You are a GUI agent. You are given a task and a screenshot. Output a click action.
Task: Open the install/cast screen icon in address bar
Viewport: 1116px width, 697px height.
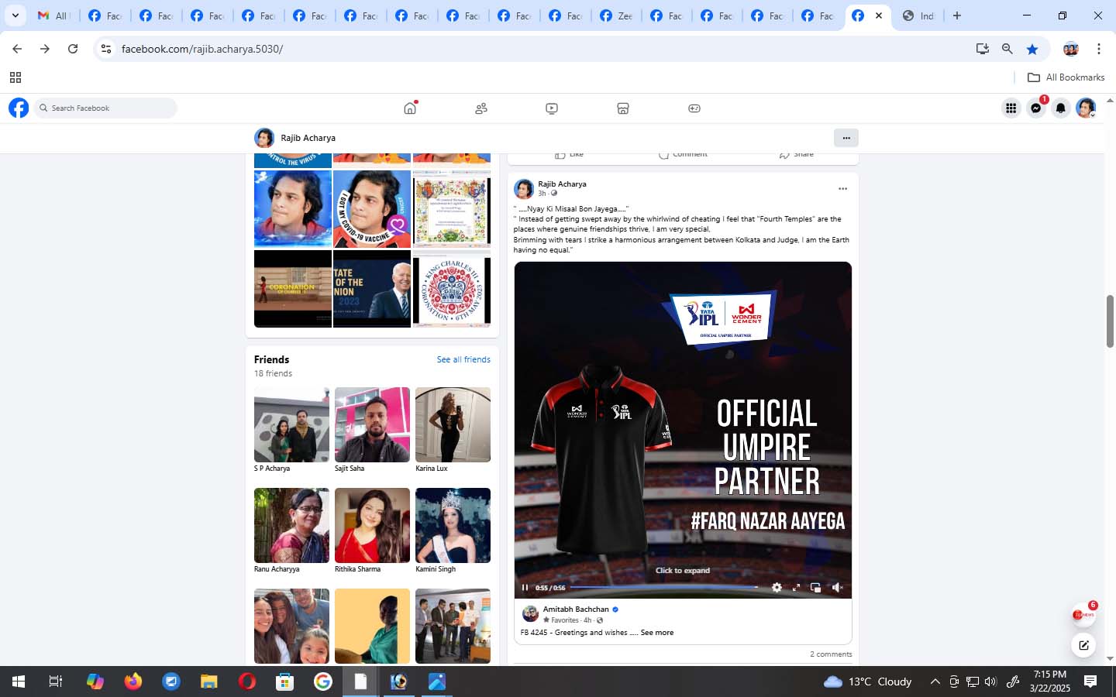(x=983, y=49)
